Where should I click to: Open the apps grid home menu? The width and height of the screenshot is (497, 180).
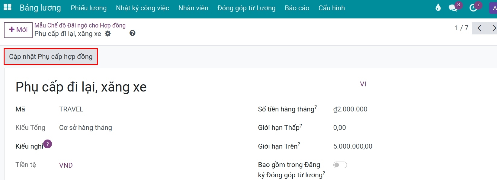(x=7, y=8)
